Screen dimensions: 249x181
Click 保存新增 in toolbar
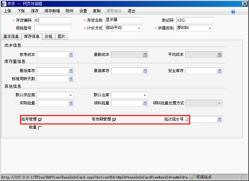(x=52, y=11)
